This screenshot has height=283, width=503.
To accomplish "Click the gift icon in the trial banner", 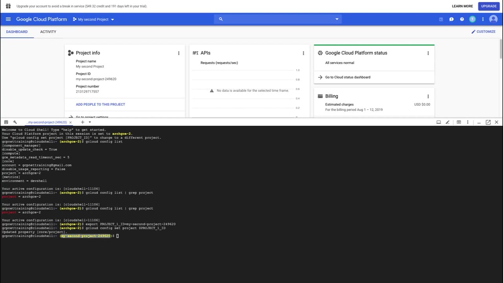I will click(8, 6).
